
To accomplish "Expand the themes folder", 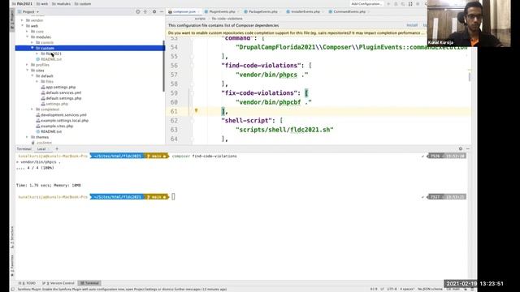I will click(x=27, y=137).
